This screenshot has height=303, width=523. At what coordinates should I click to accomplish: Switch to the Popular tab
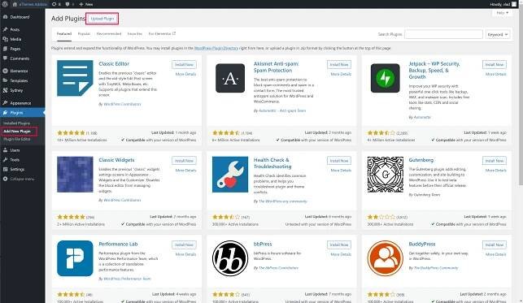click(84, 34)
